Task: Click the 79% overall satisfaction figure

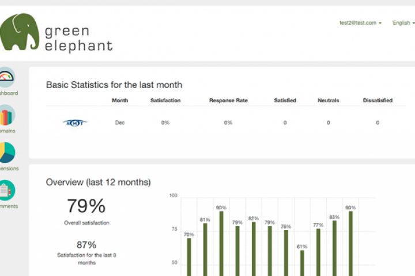Action: coord(86,206)
